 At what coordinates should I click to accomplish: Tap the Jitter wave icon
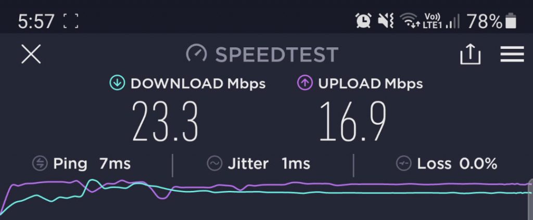pyautogui.click(x=214, y=163)
